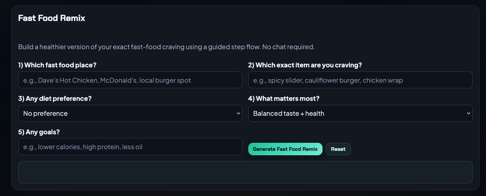This screenshot has width=486, height=196.
Task: Click the "2) Which exact item are you craving?" label
Action: pos(305,65)
